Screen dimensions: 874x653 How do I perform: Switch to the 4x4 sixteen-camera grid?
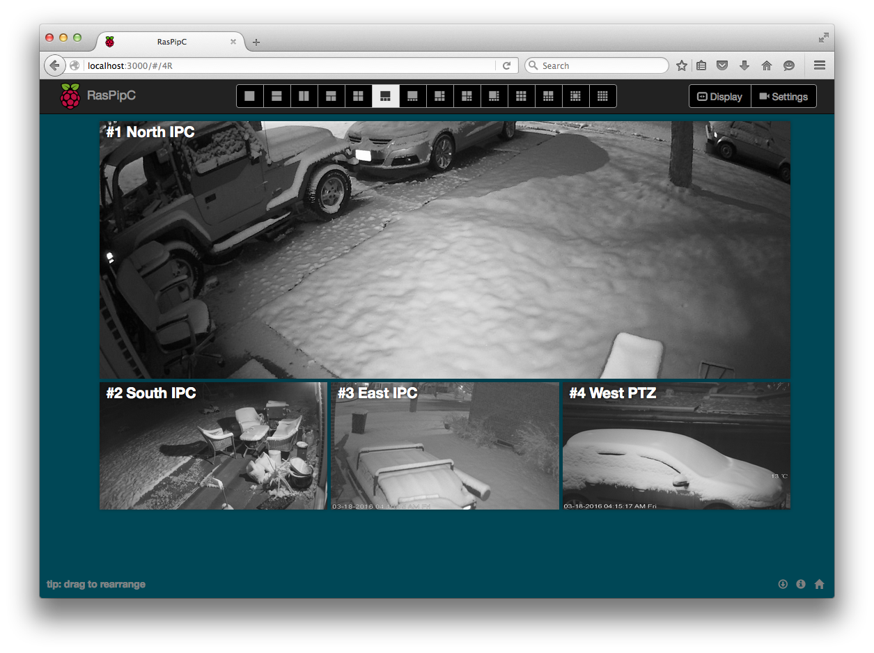pyautogui.click(x=602, y=96)
